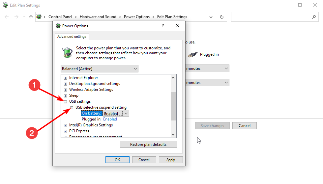Click Cancel in the Edit Plan Settings window
Image resolution: width=323 pixels, height=184 pixels.
(245, 125)
